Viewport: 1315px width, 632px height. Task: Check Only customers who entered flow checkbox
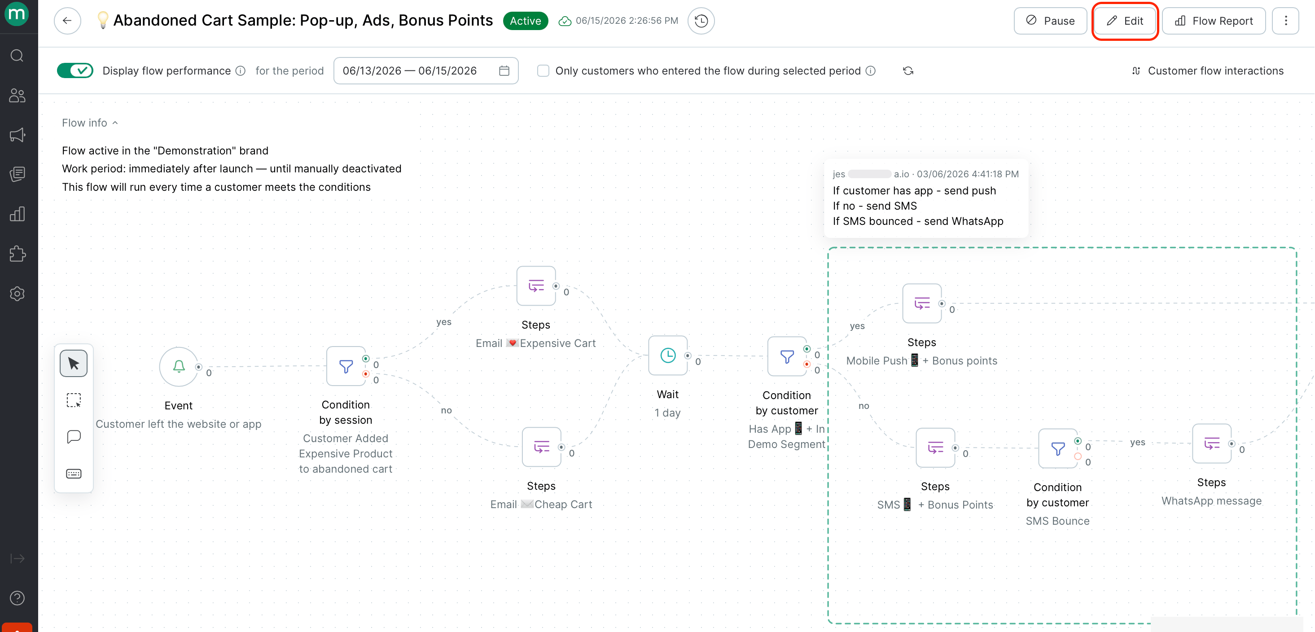pyautogui.click(x=543, y=71)
